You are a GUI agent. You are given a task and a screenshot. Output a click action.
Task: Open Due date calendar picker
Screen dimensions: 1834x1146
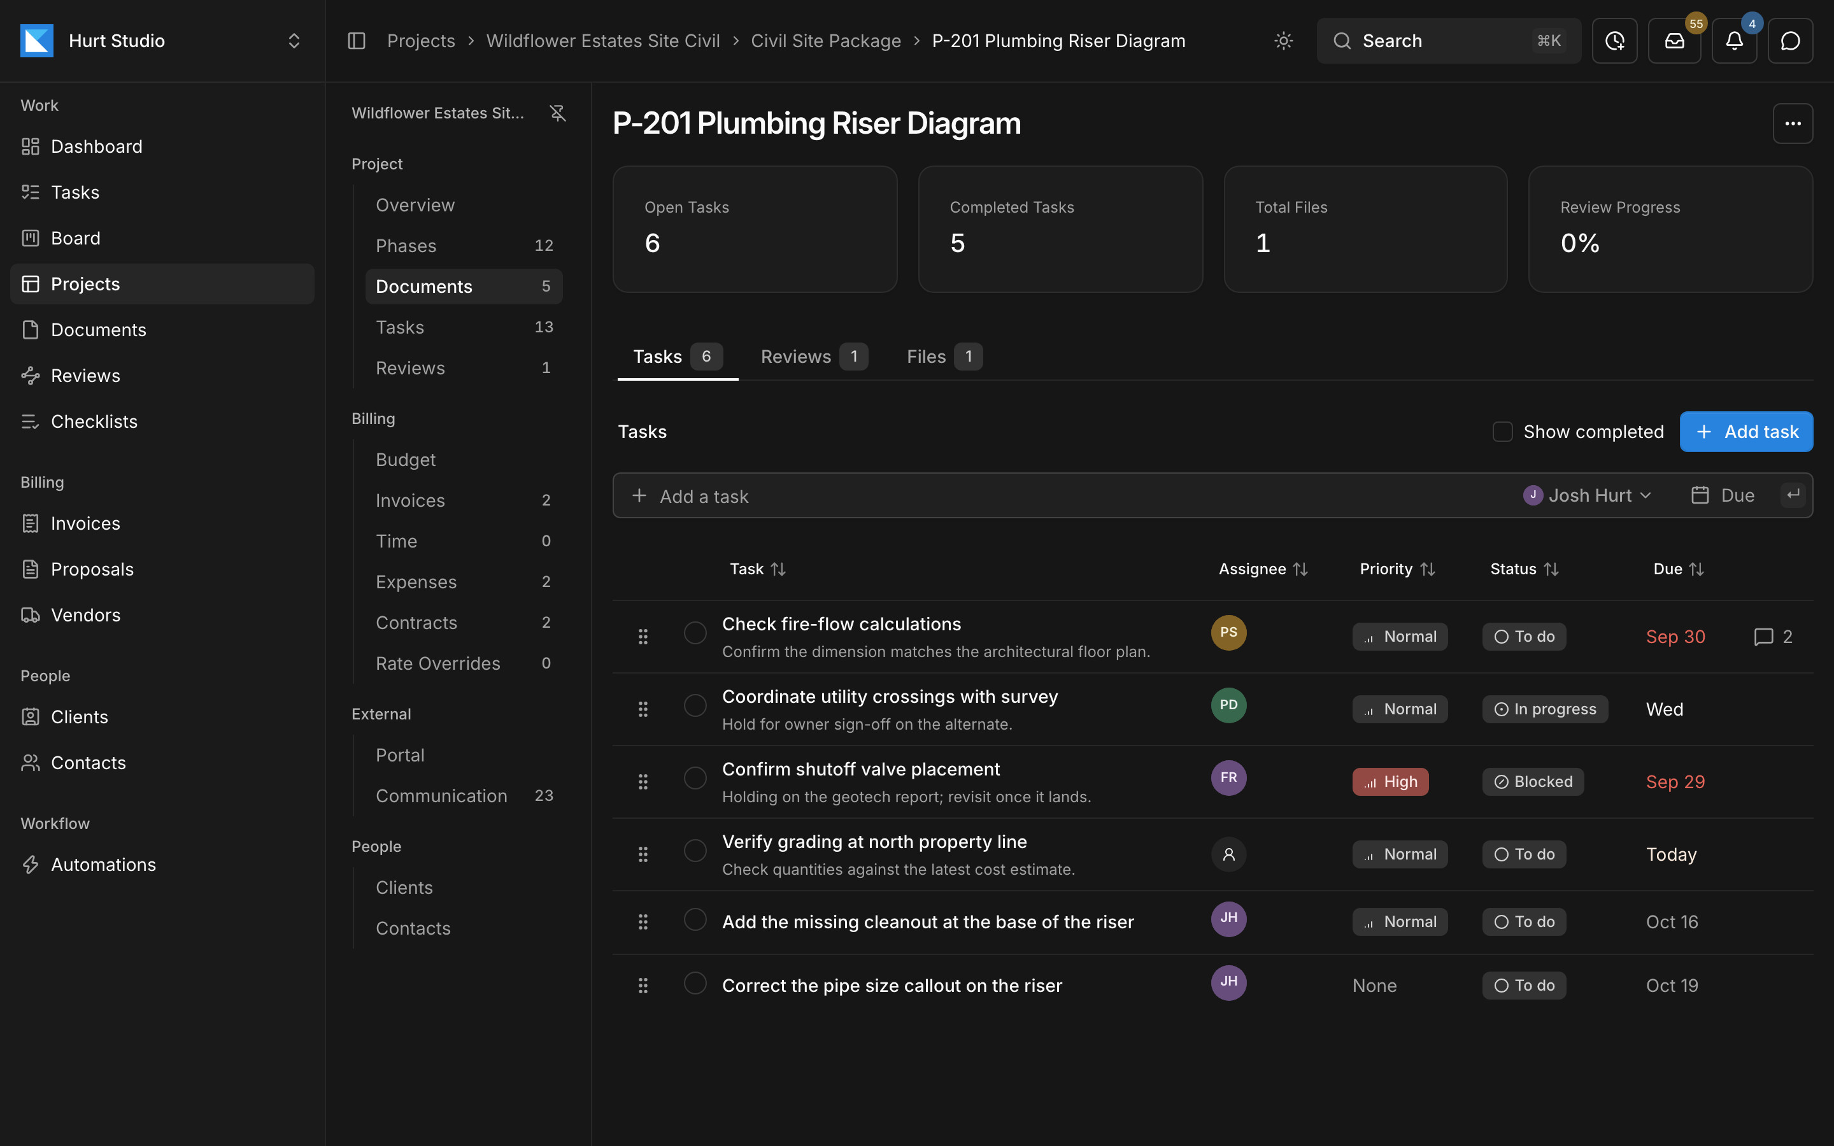pos(1723,496)
